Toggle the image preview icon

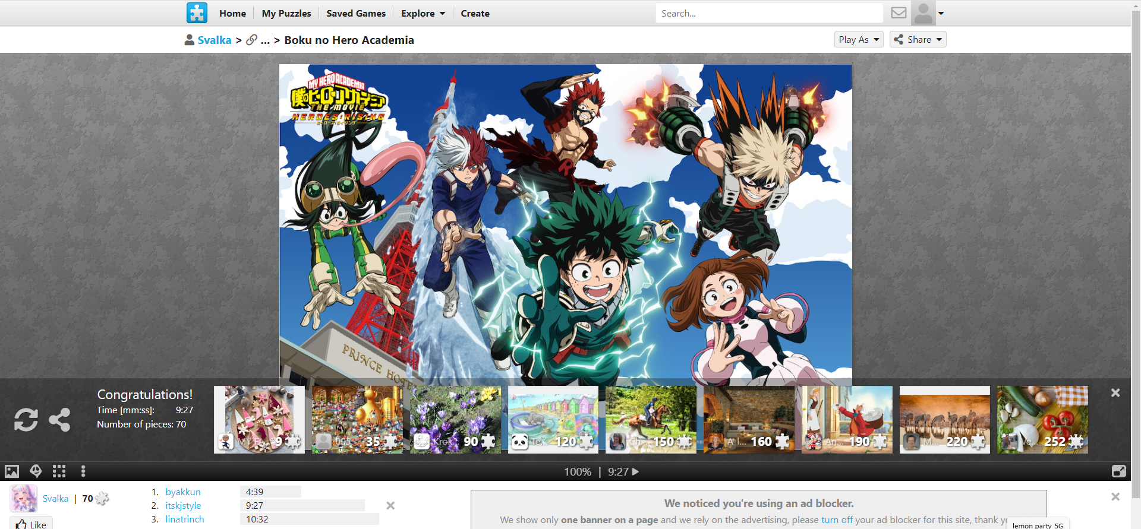pos(12,471)
